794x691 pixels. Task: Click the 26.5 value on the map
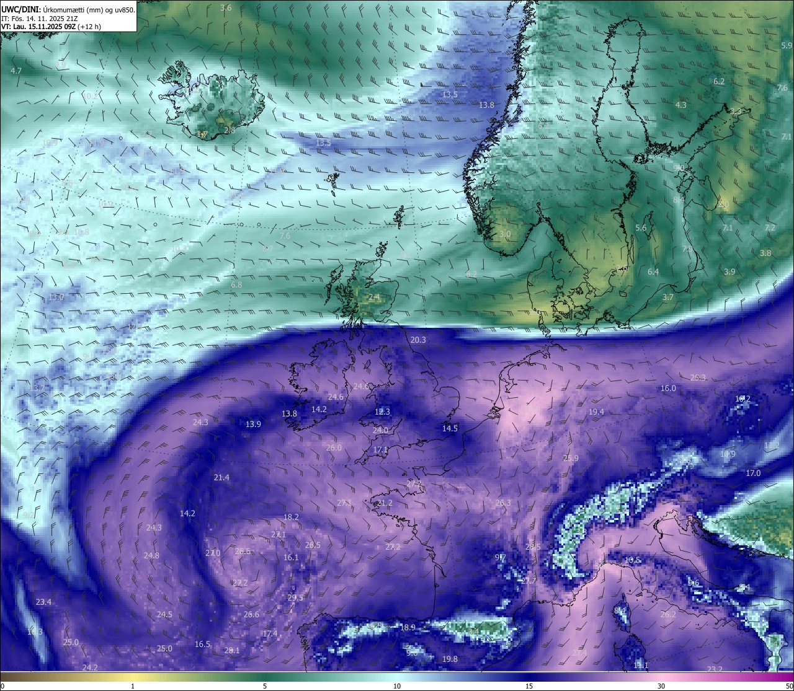(x=313, y=545)
